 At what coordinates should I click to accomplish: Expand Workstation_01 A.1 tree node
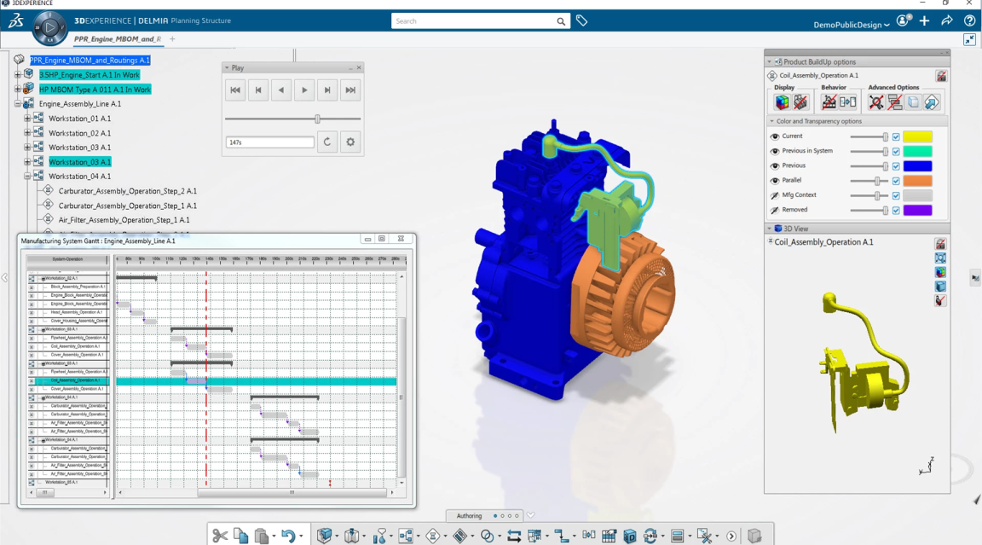click(27, 119)
